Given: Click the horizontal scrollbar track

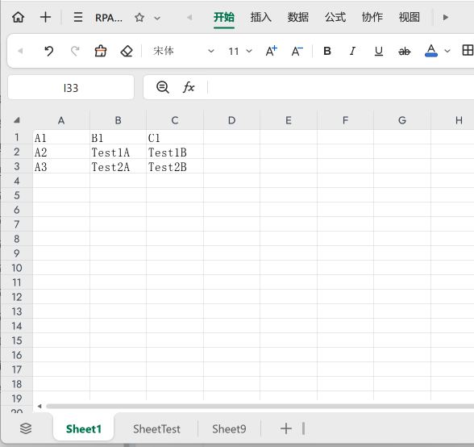Looking at the screenshot, I should [260, 406].
